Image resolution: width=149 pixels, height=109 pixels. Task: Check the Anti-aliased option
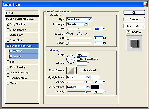pos(81,70)
